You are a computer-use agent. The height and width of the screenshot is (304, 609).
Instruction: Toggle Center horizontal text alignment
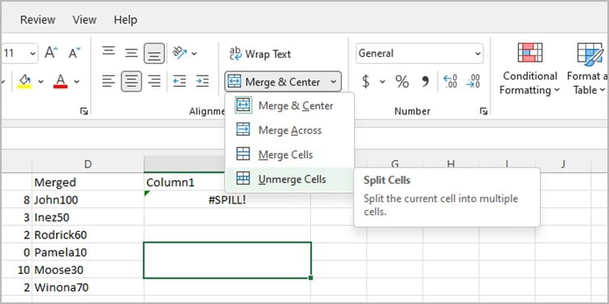point(132,81)
